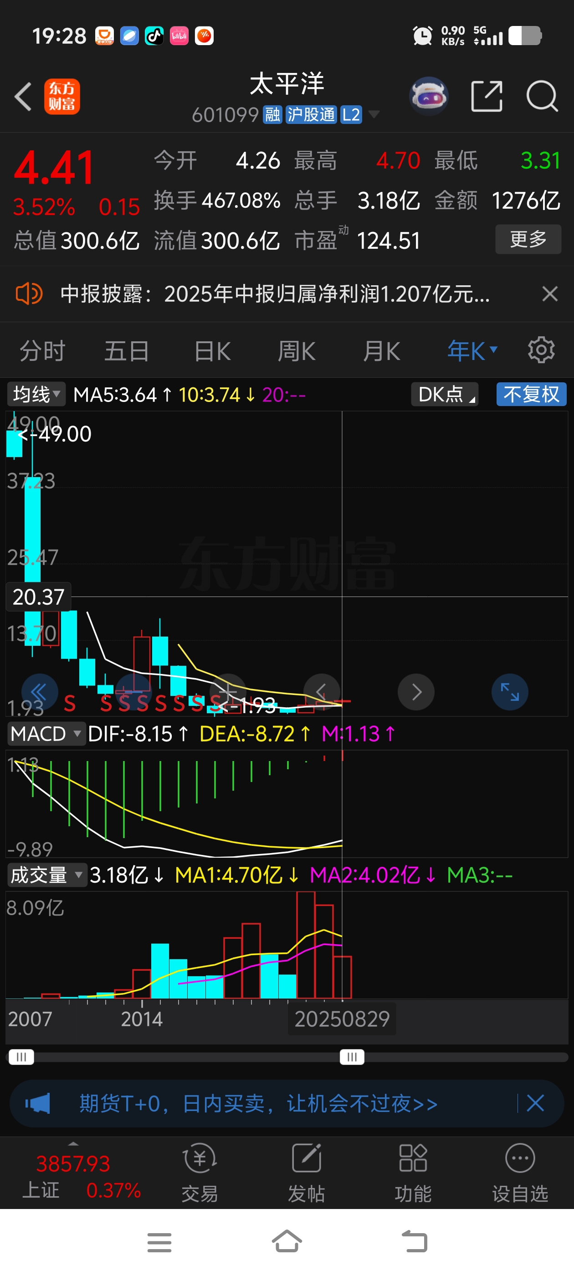
Task: Open 中报披露 news headline
Action: point(275,294)
